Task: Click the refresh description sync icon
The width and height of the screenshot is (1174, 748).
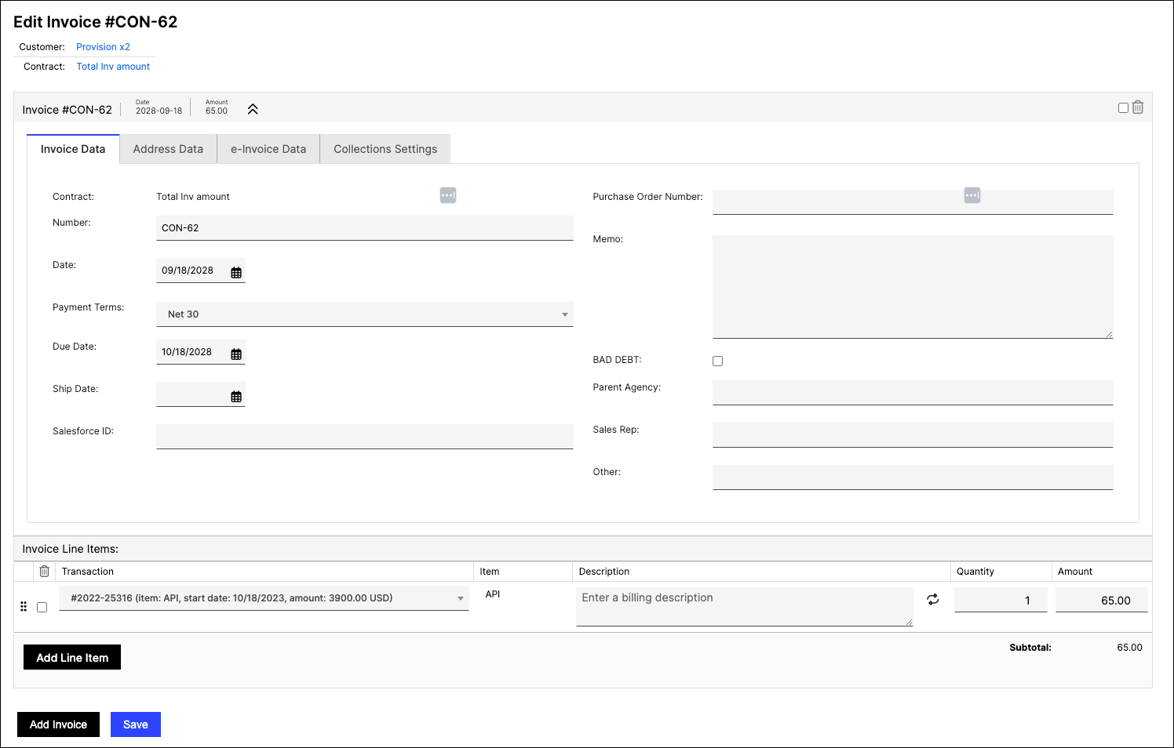Action: pos(933,599)
